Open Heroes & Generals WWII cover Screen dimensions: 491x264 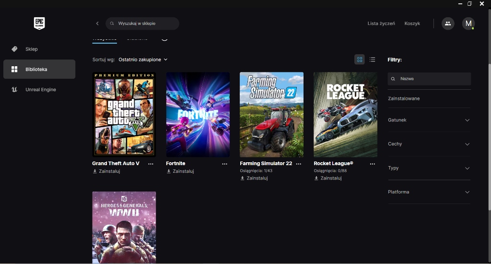tap(124, 228)
